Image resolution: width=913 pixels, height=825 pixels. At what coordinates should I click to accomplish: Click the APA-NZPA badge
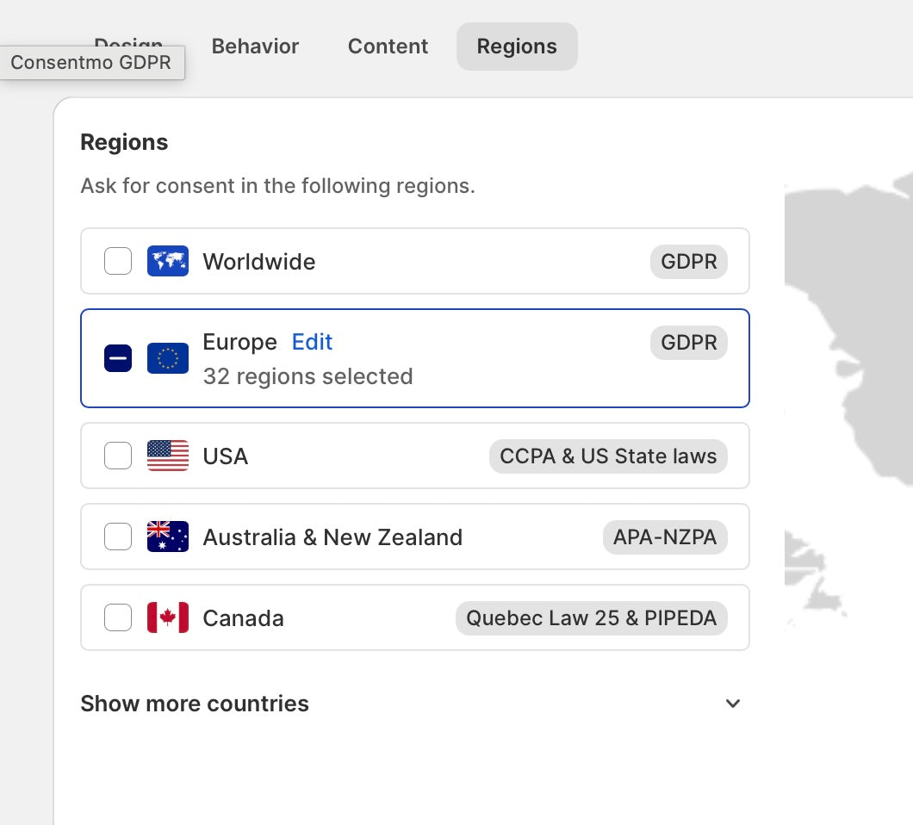(665, 537)
